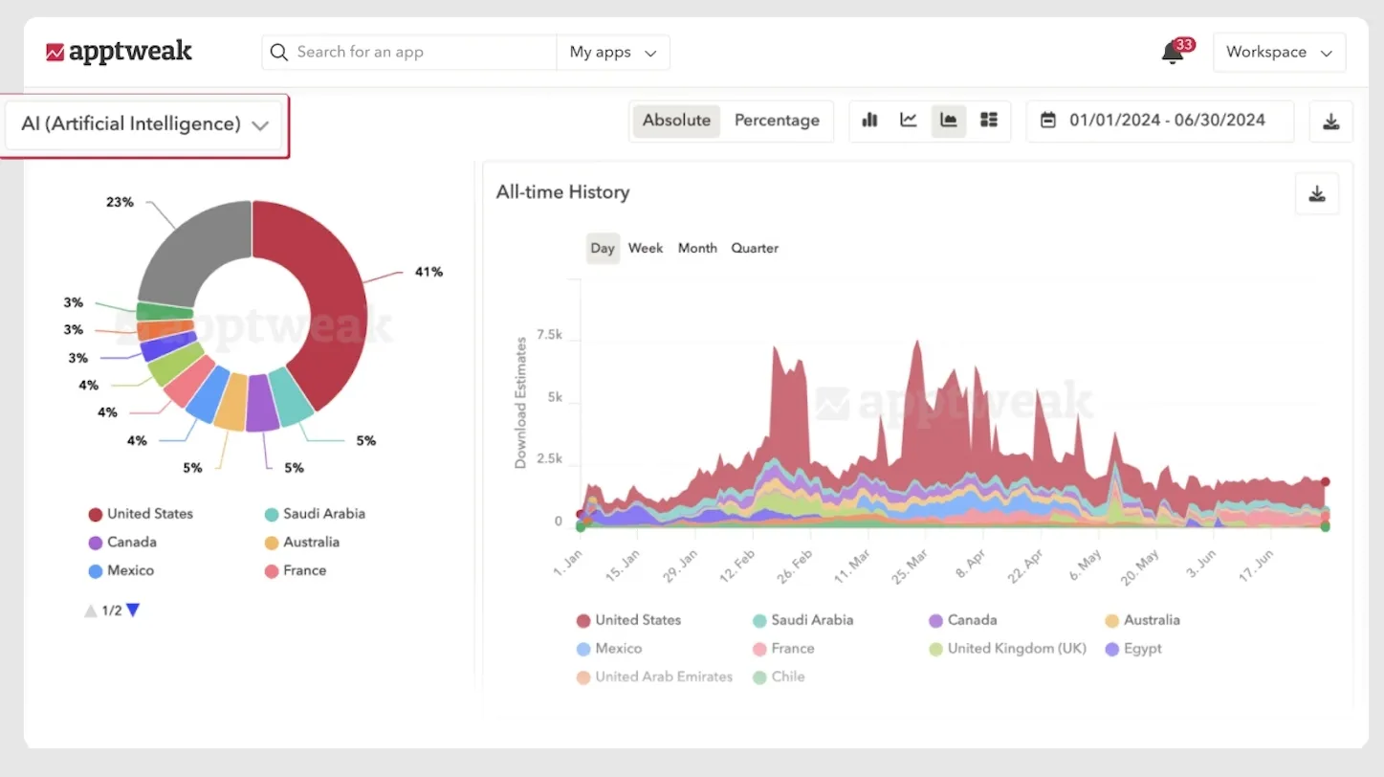The image size is (1384, 777).
Task: Download the All-time History chart
Action: pyautogui.click(x=1317, y=194)
